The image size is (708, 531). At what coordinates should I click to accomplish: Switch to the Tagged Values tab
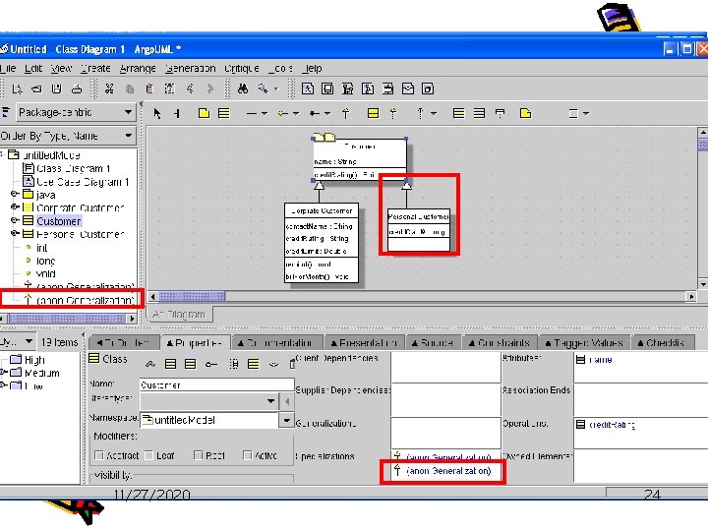pos(584,343)
